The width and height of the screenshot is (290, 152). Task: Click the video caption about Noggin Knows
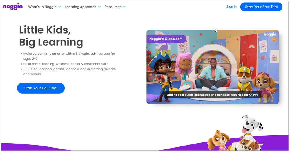pos(213,95)
